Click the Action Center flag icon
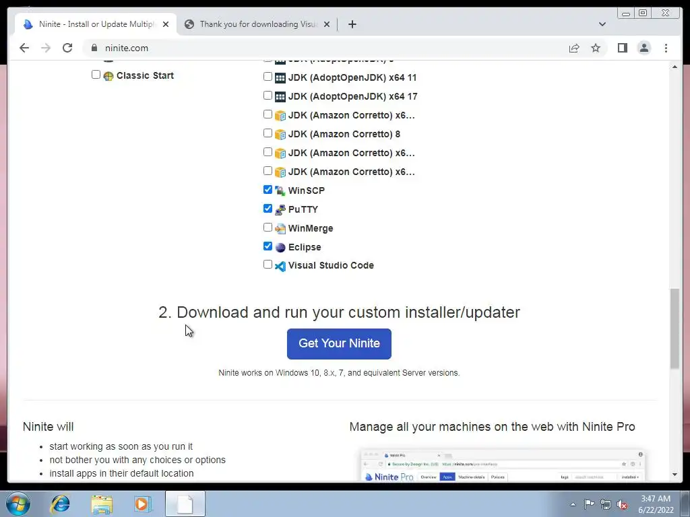This screenshot has height=517, width=690. 589,504
